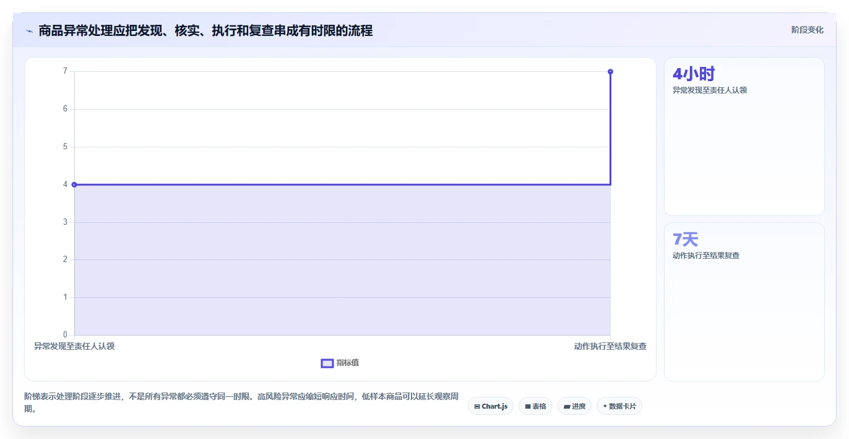This screenshot has height=439, width=849.
Task: Click the card caption 异常发现至责任人认领
Action: [710, 90]
